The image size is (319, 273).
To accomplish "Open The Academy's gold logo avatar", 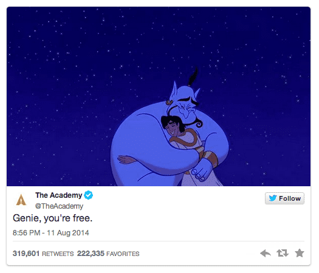I will click(21, 200).
